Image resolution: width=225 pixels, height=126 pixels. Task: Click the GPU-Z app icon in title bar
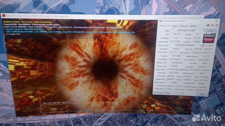pos(161,21)
